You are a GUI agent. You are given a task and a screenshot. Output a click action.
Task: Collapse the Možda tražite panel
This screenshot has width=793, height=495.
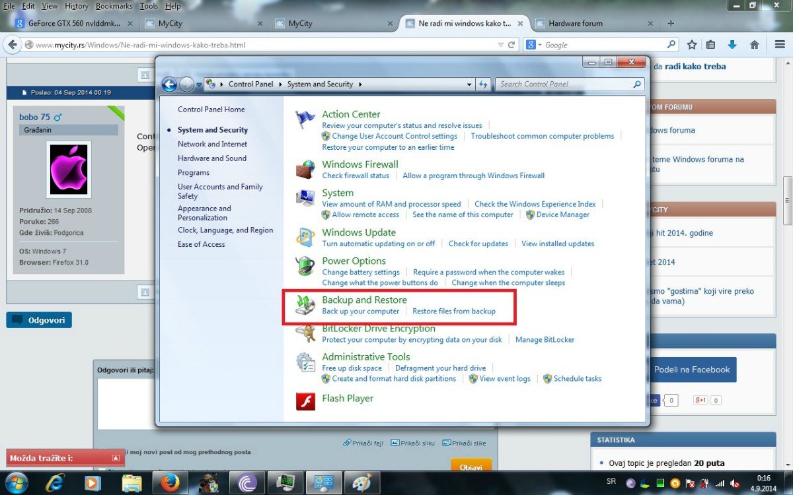[x=116, y=458]
